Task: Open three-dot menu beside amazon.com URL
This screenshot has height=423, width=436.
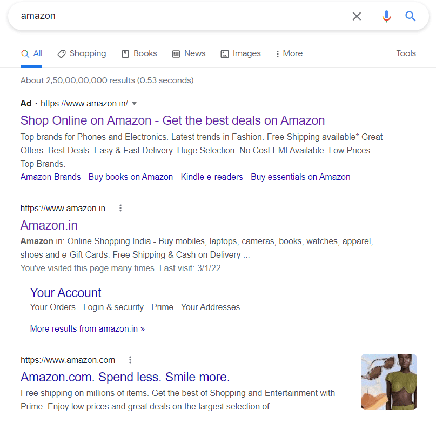Action: (x=130, y=360)
